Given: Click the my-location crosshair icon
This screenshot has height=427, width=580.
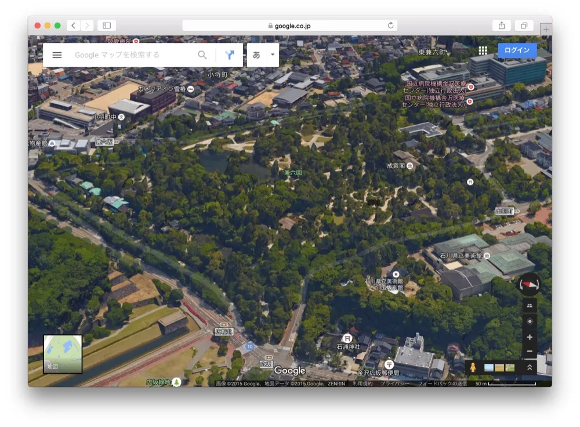Looking at the screenshot, I should click(530, 321).
